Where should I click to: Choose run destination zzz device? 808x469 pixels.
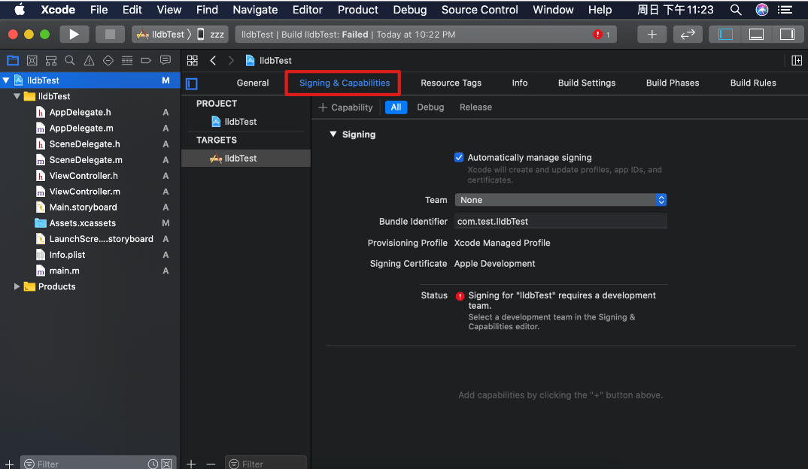click(x=211, y=35)
